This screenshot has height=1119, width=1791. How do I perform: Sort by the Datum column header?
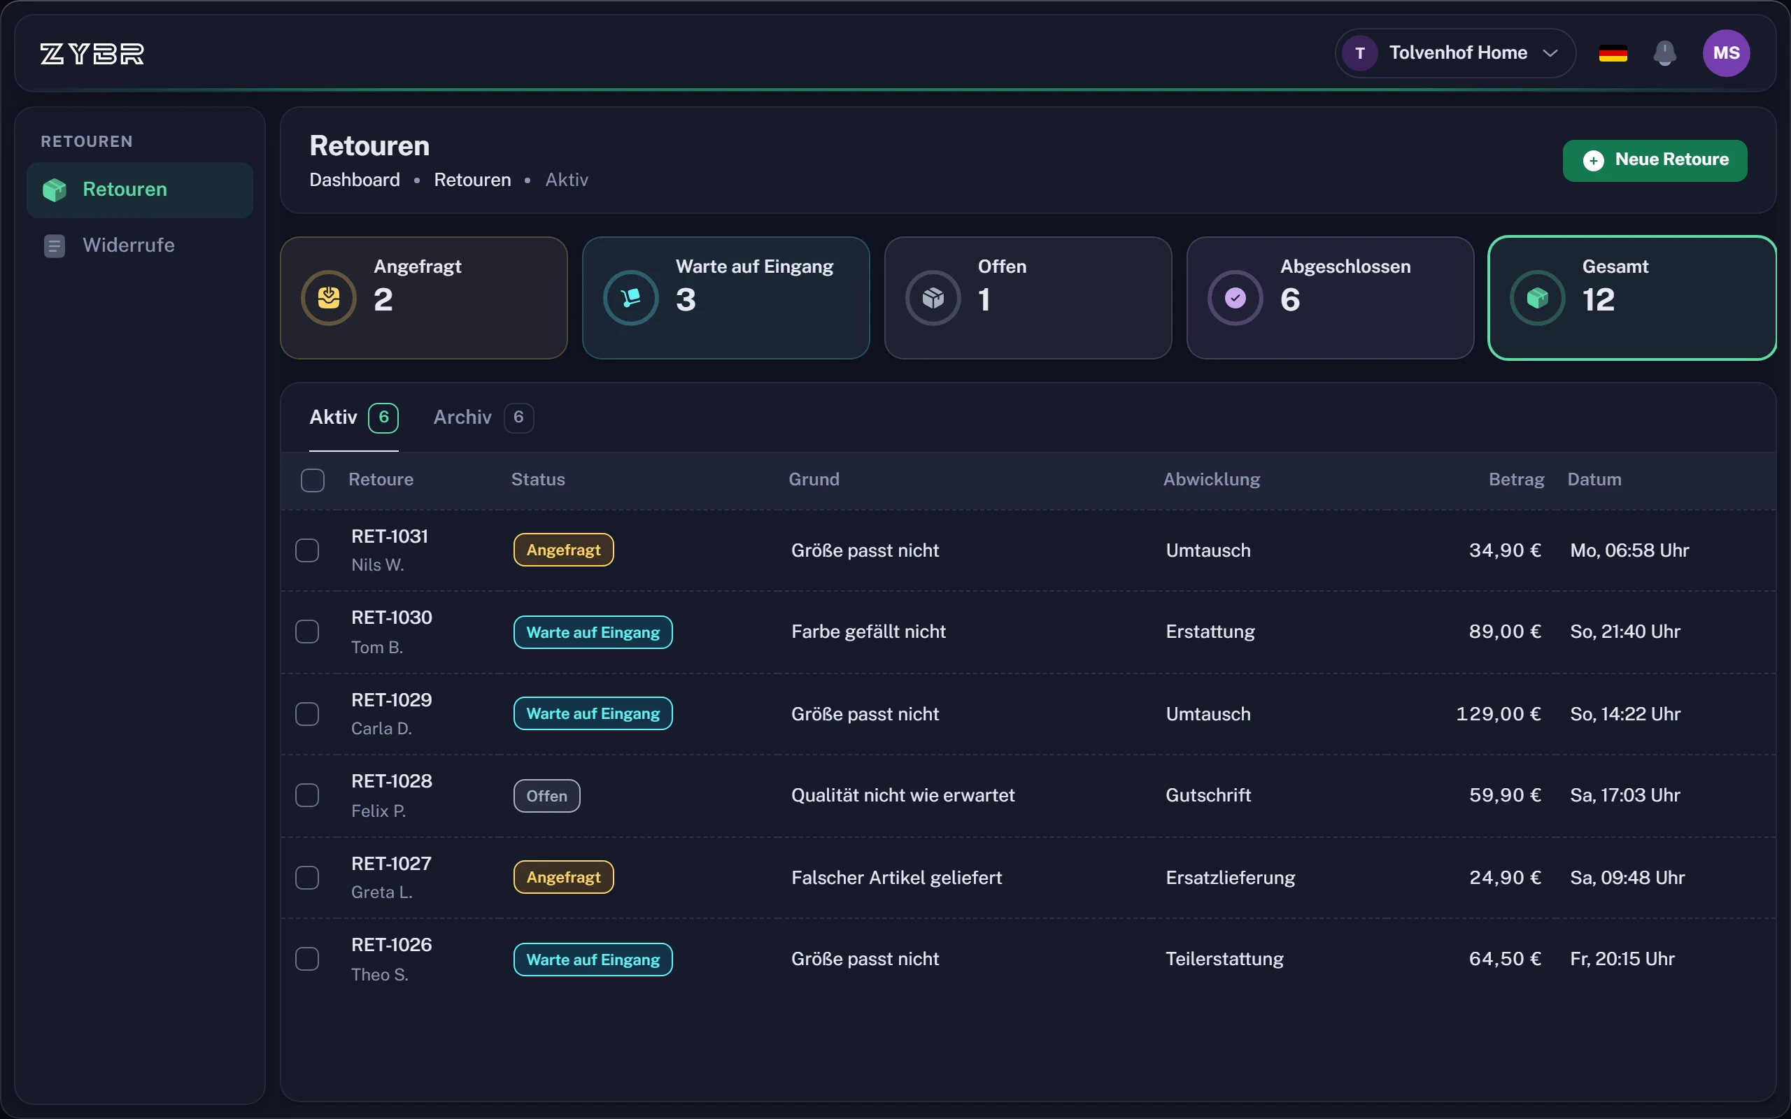(x=1594, y=480)
